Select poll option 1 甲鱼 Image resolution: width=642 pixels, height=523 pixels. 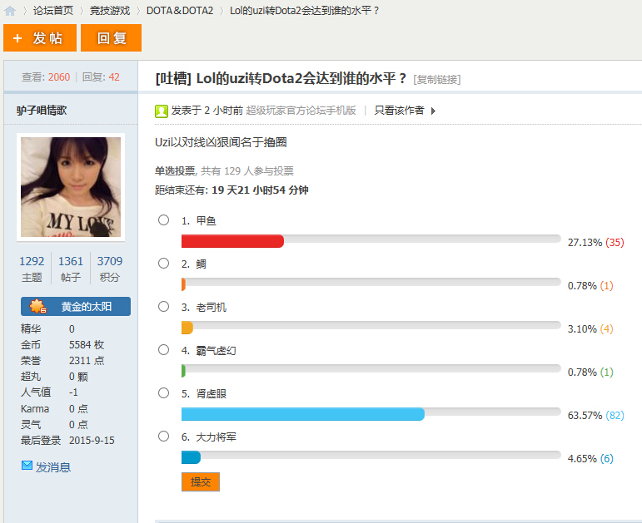164,220
